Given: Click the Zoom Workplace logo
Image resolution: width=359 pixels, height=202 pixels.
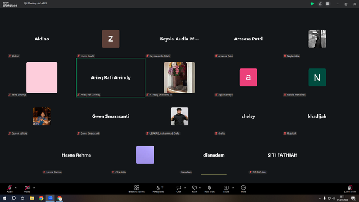Looking at the screenshot, I should point(10,4).
